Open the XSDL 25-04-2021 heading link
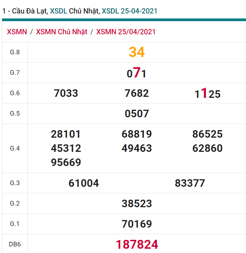 (130, 11)
